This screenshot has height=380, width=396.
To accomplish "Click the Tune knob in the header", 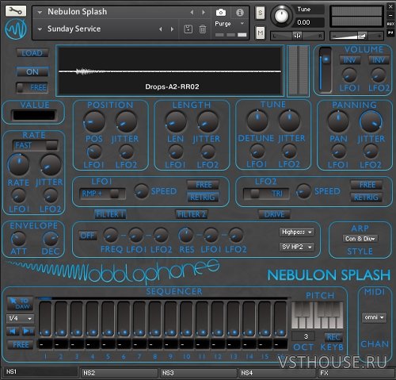I will click(282, 15).
